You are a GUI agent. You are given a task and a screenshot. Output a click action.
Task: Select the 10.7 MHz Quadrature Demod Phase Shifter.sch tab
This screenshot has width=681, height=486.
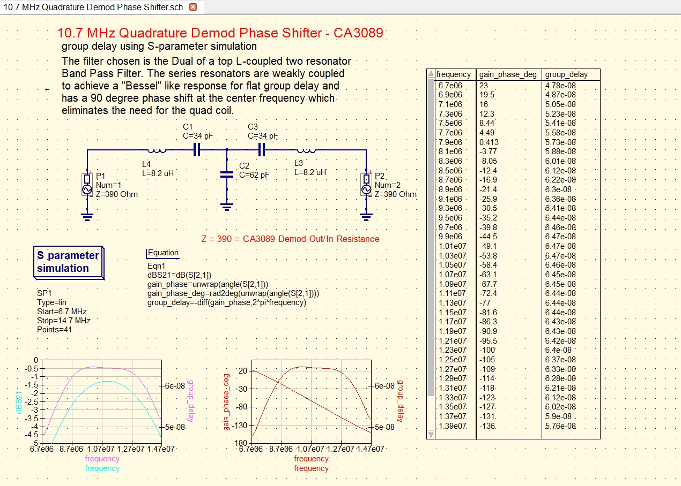[101, 7]
